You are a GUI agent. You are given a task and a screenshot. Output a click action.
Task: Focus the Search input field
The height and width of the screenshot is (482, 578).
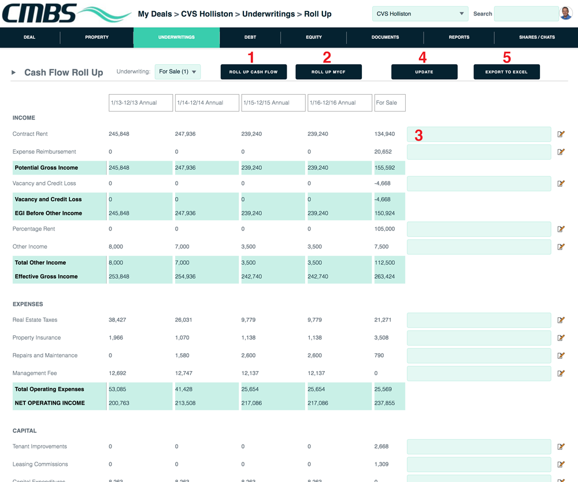[x=527, y=14]
